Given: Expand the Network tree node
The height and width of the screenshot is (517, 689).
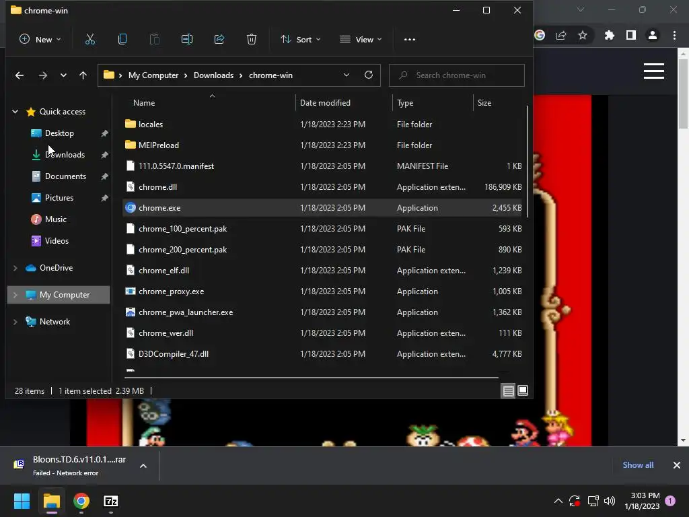Looking at the screenshot, I should [15, 321].
